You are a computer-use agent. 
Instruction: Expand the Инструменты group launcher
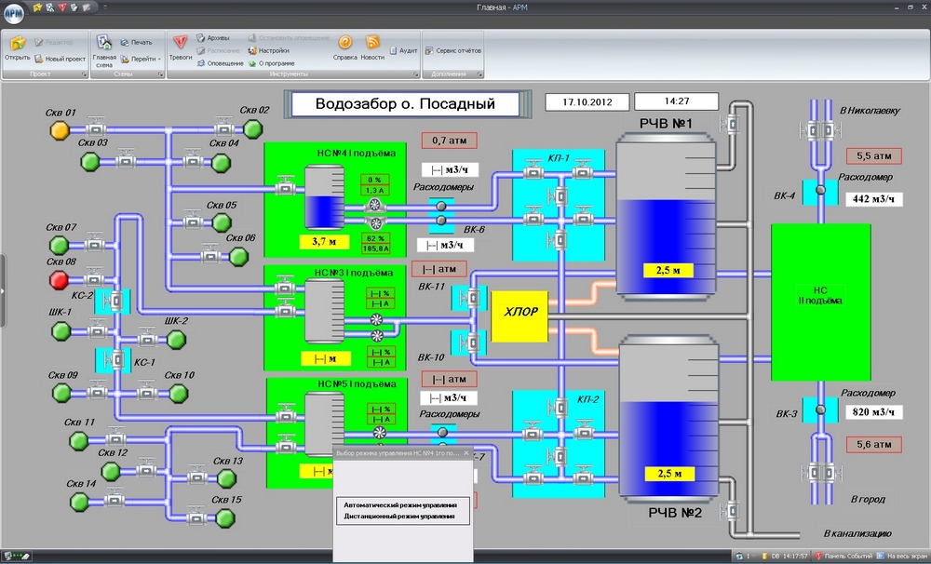coord(413,73)
